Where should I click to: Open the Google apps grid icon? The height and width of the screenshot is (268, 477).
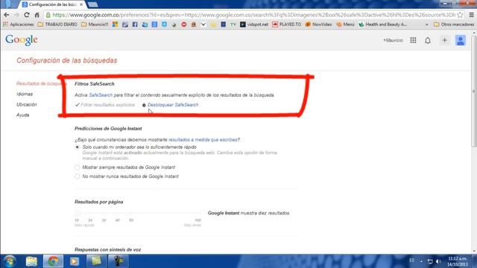tap(413, 40)
